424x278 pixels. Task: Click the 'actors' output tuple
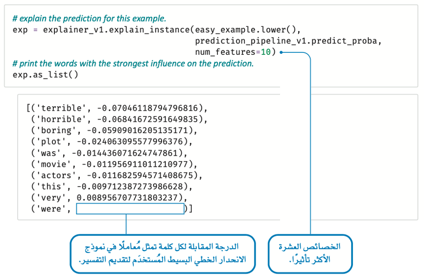117,176
